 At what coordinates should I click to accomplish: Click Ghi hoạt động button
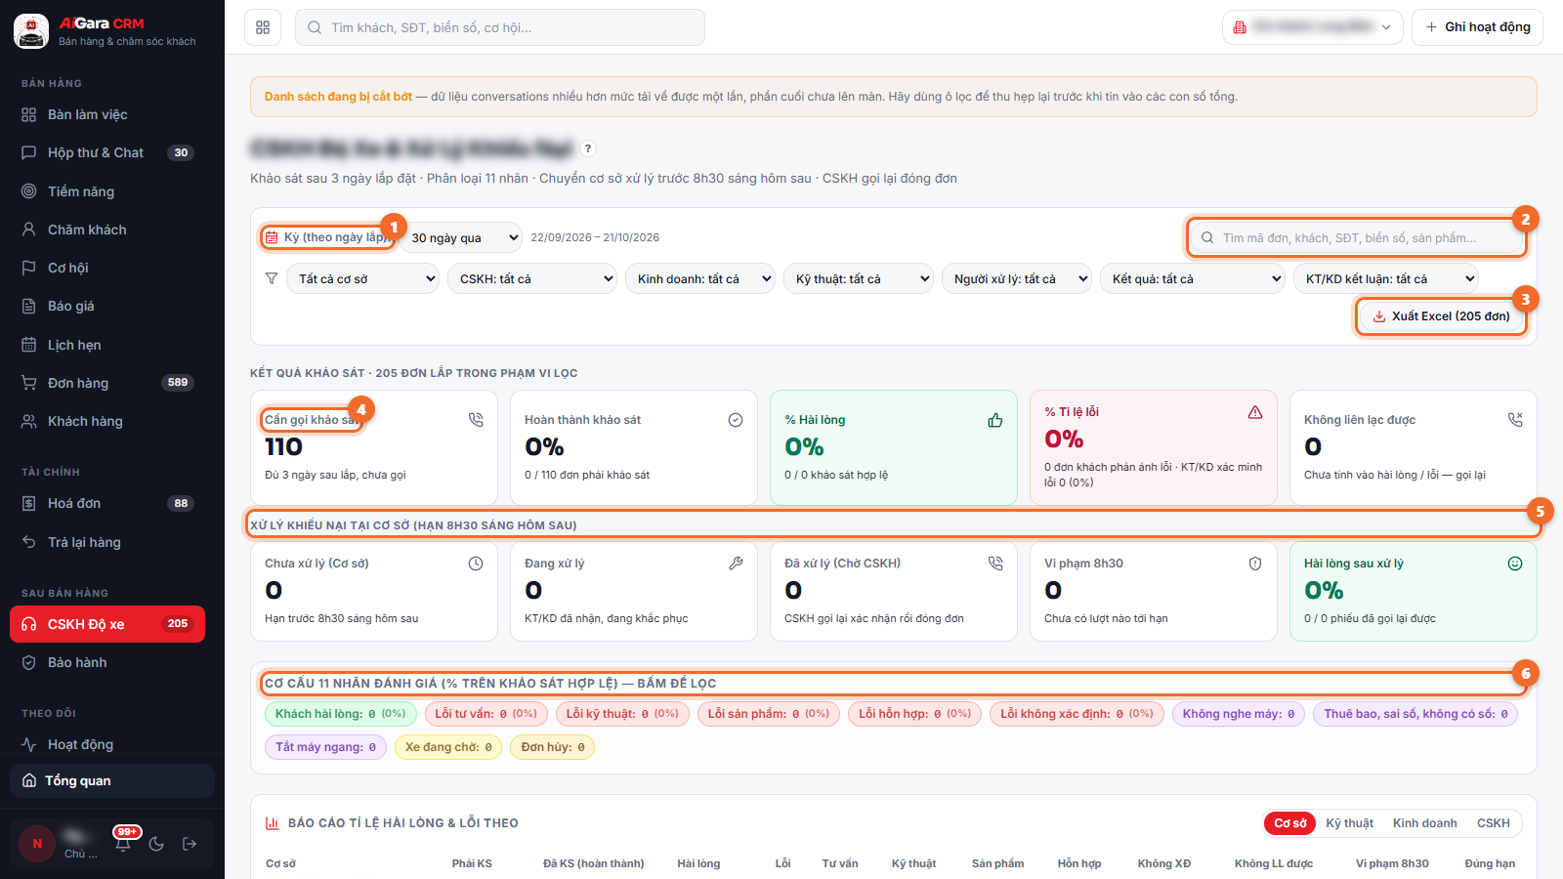pos(1477,27)
